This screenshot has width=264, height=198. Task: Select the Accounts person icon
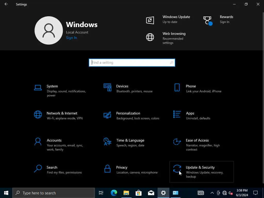(38, 142)
